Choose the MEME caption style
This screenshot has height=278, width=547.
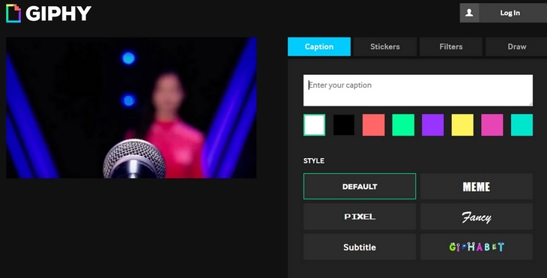[477, 187]
